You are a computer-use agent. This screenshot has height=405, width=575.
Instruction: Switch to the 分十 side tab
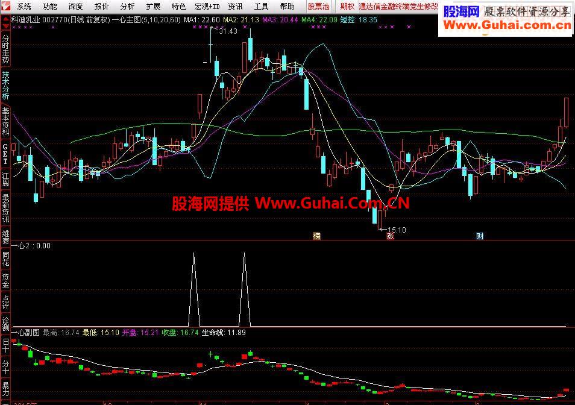[5, 368]
